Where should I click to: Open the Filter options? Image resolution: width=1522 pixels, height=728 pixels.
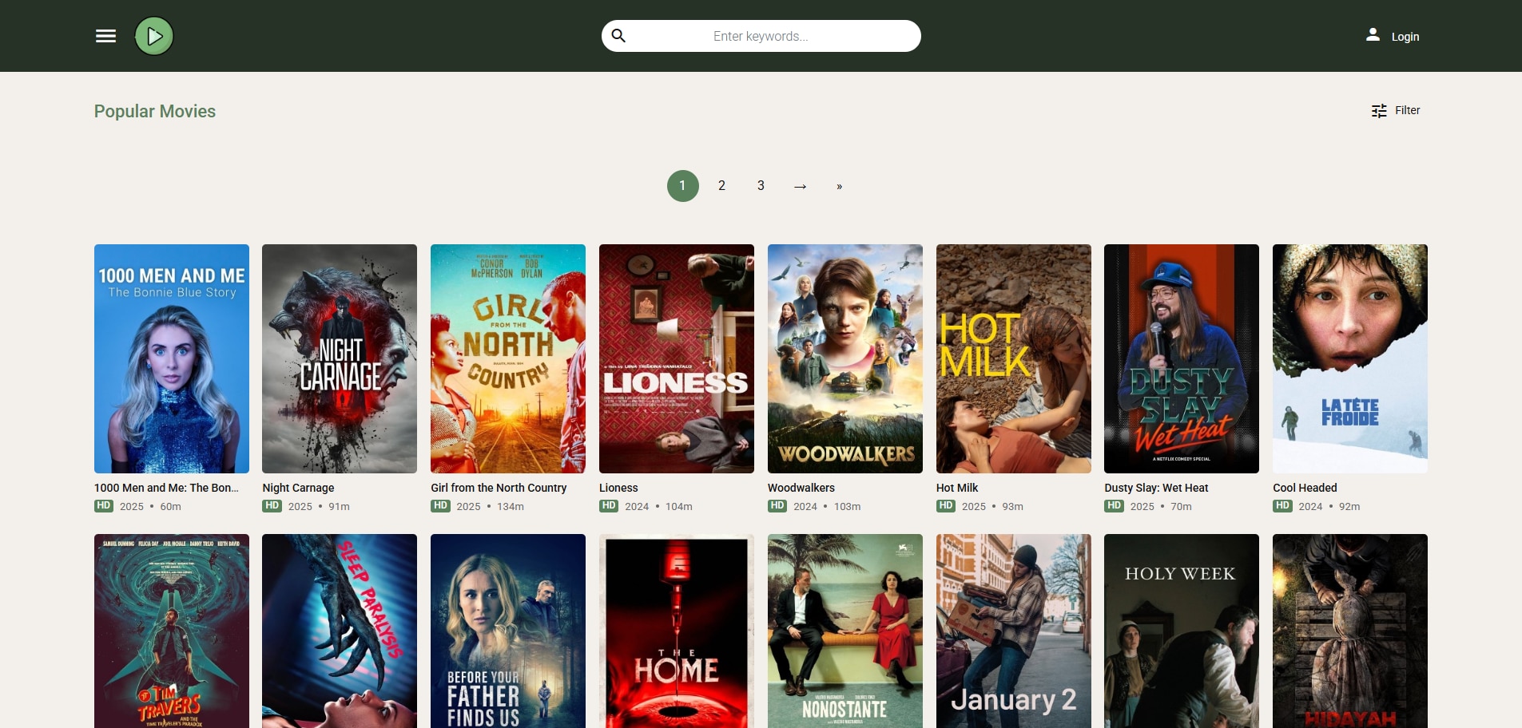click(1396, 111)
